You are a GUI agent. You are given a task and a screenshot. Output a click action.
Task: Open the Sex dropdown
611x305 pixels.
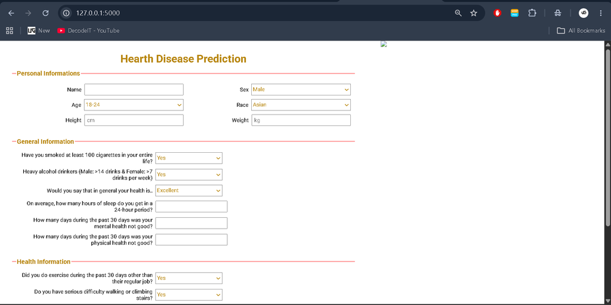coord(301,90)
